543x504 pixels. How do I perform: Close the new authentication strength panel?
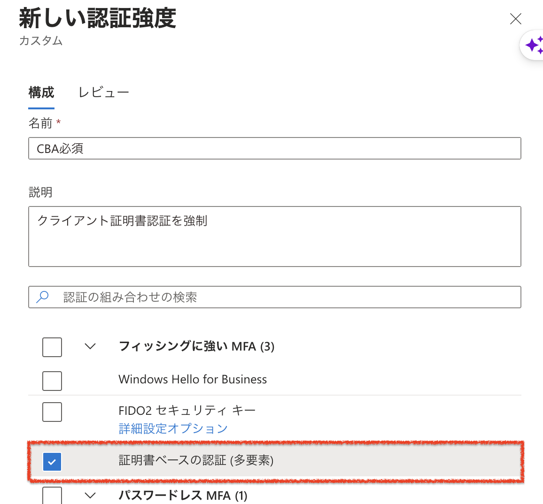point(515,19)
